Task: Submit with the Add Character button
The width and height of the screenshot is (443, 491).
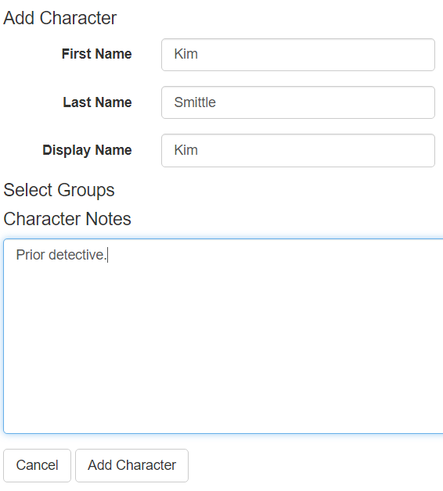Action: 131,465
